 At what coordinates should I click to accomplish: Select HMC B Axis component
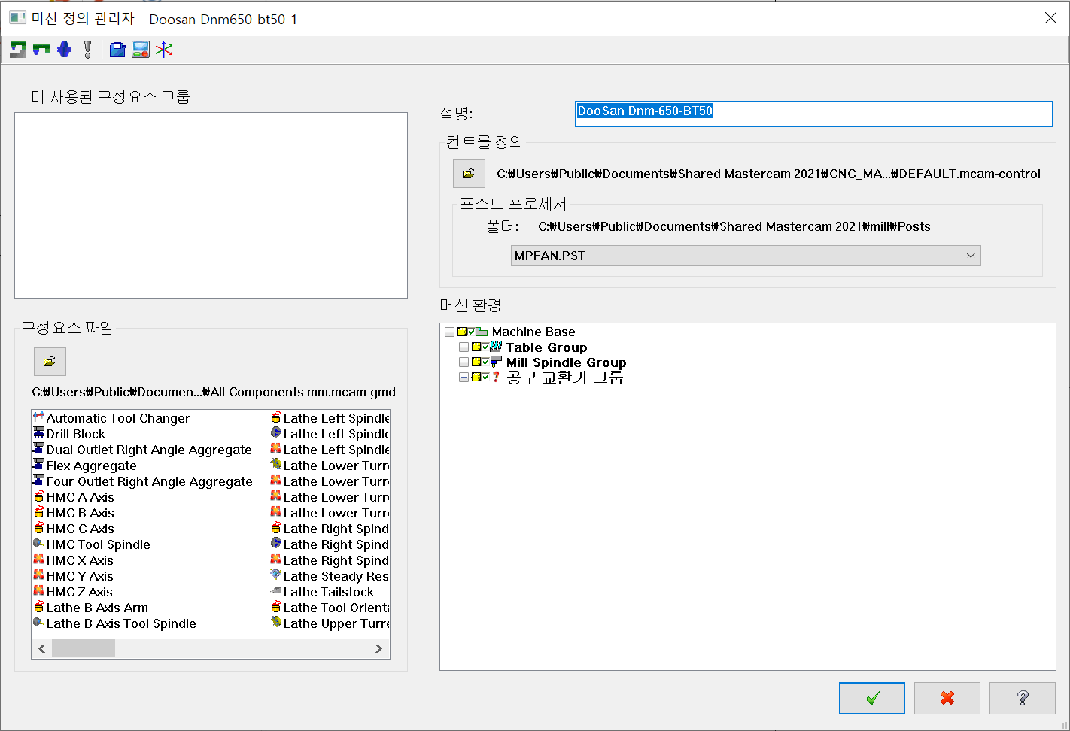[x=74, y=513]
